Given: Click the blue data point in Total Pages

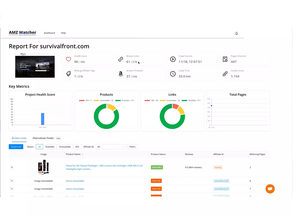Looking at the screenshot, I should point(211,106).
